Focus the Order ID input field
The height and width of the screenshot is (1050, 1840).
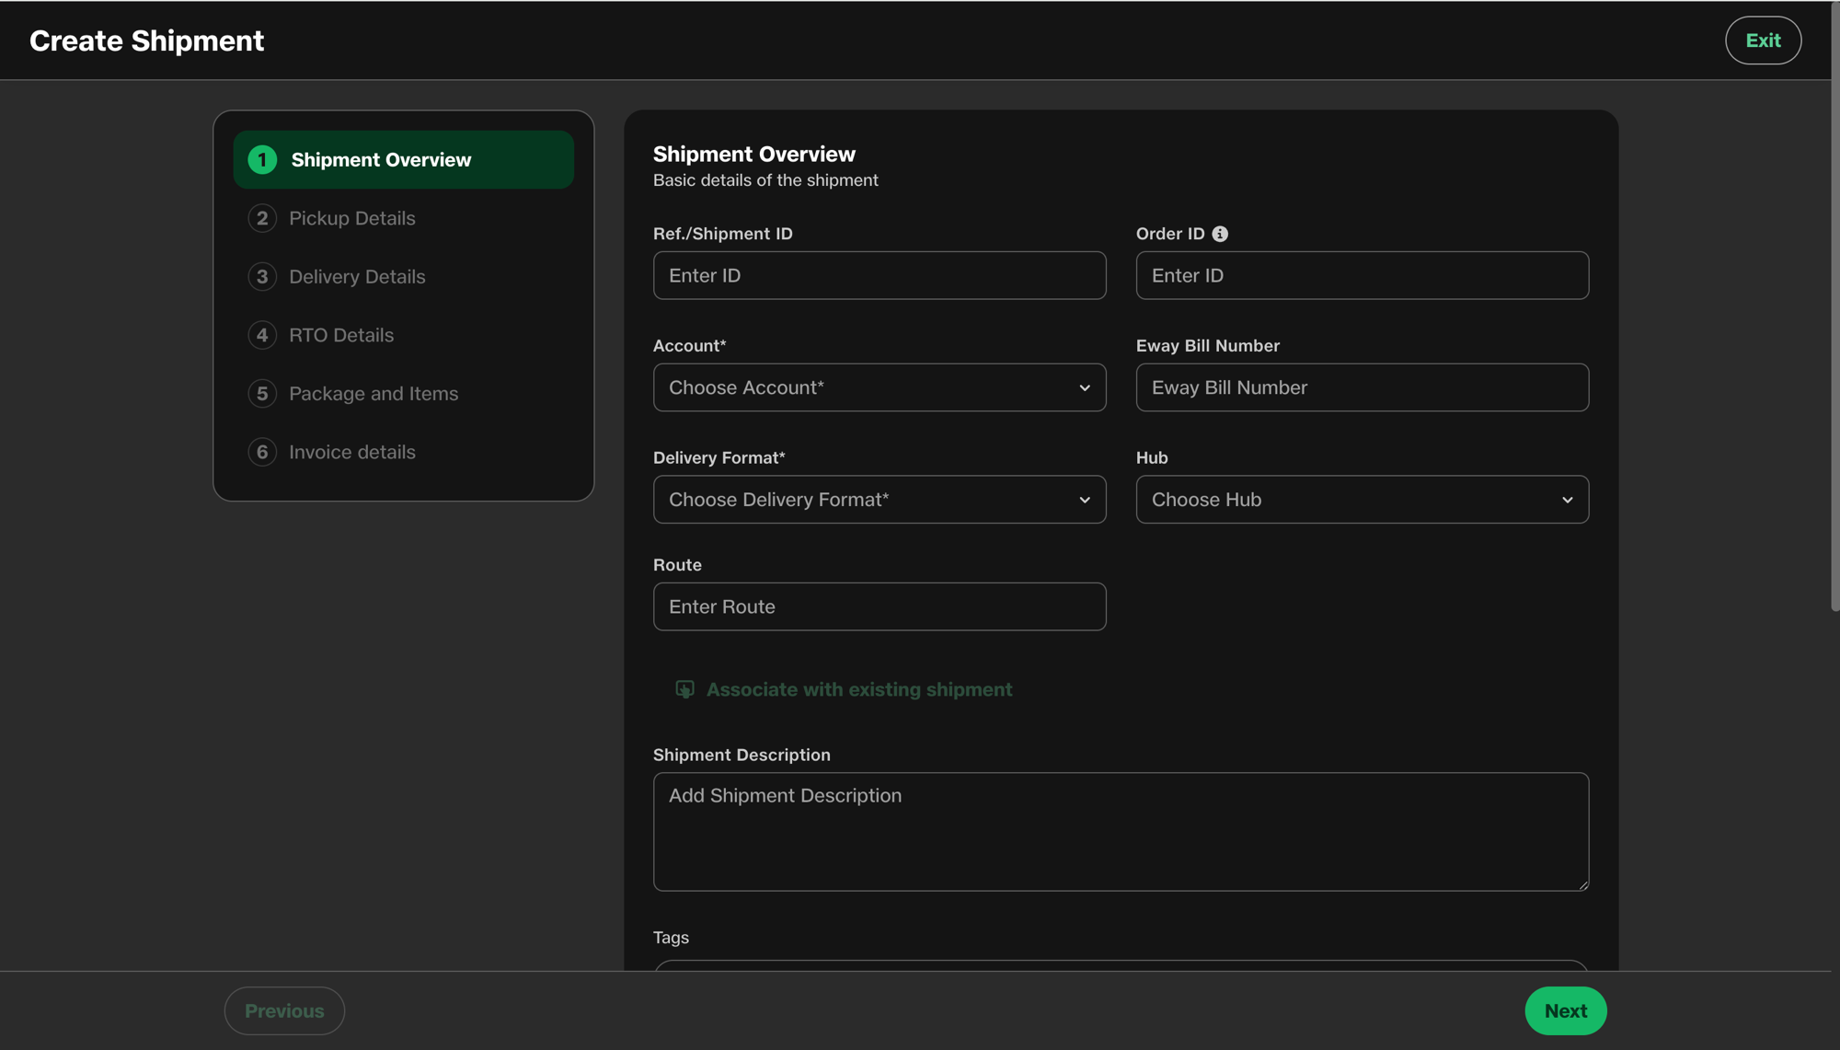tap(1363, 275)
